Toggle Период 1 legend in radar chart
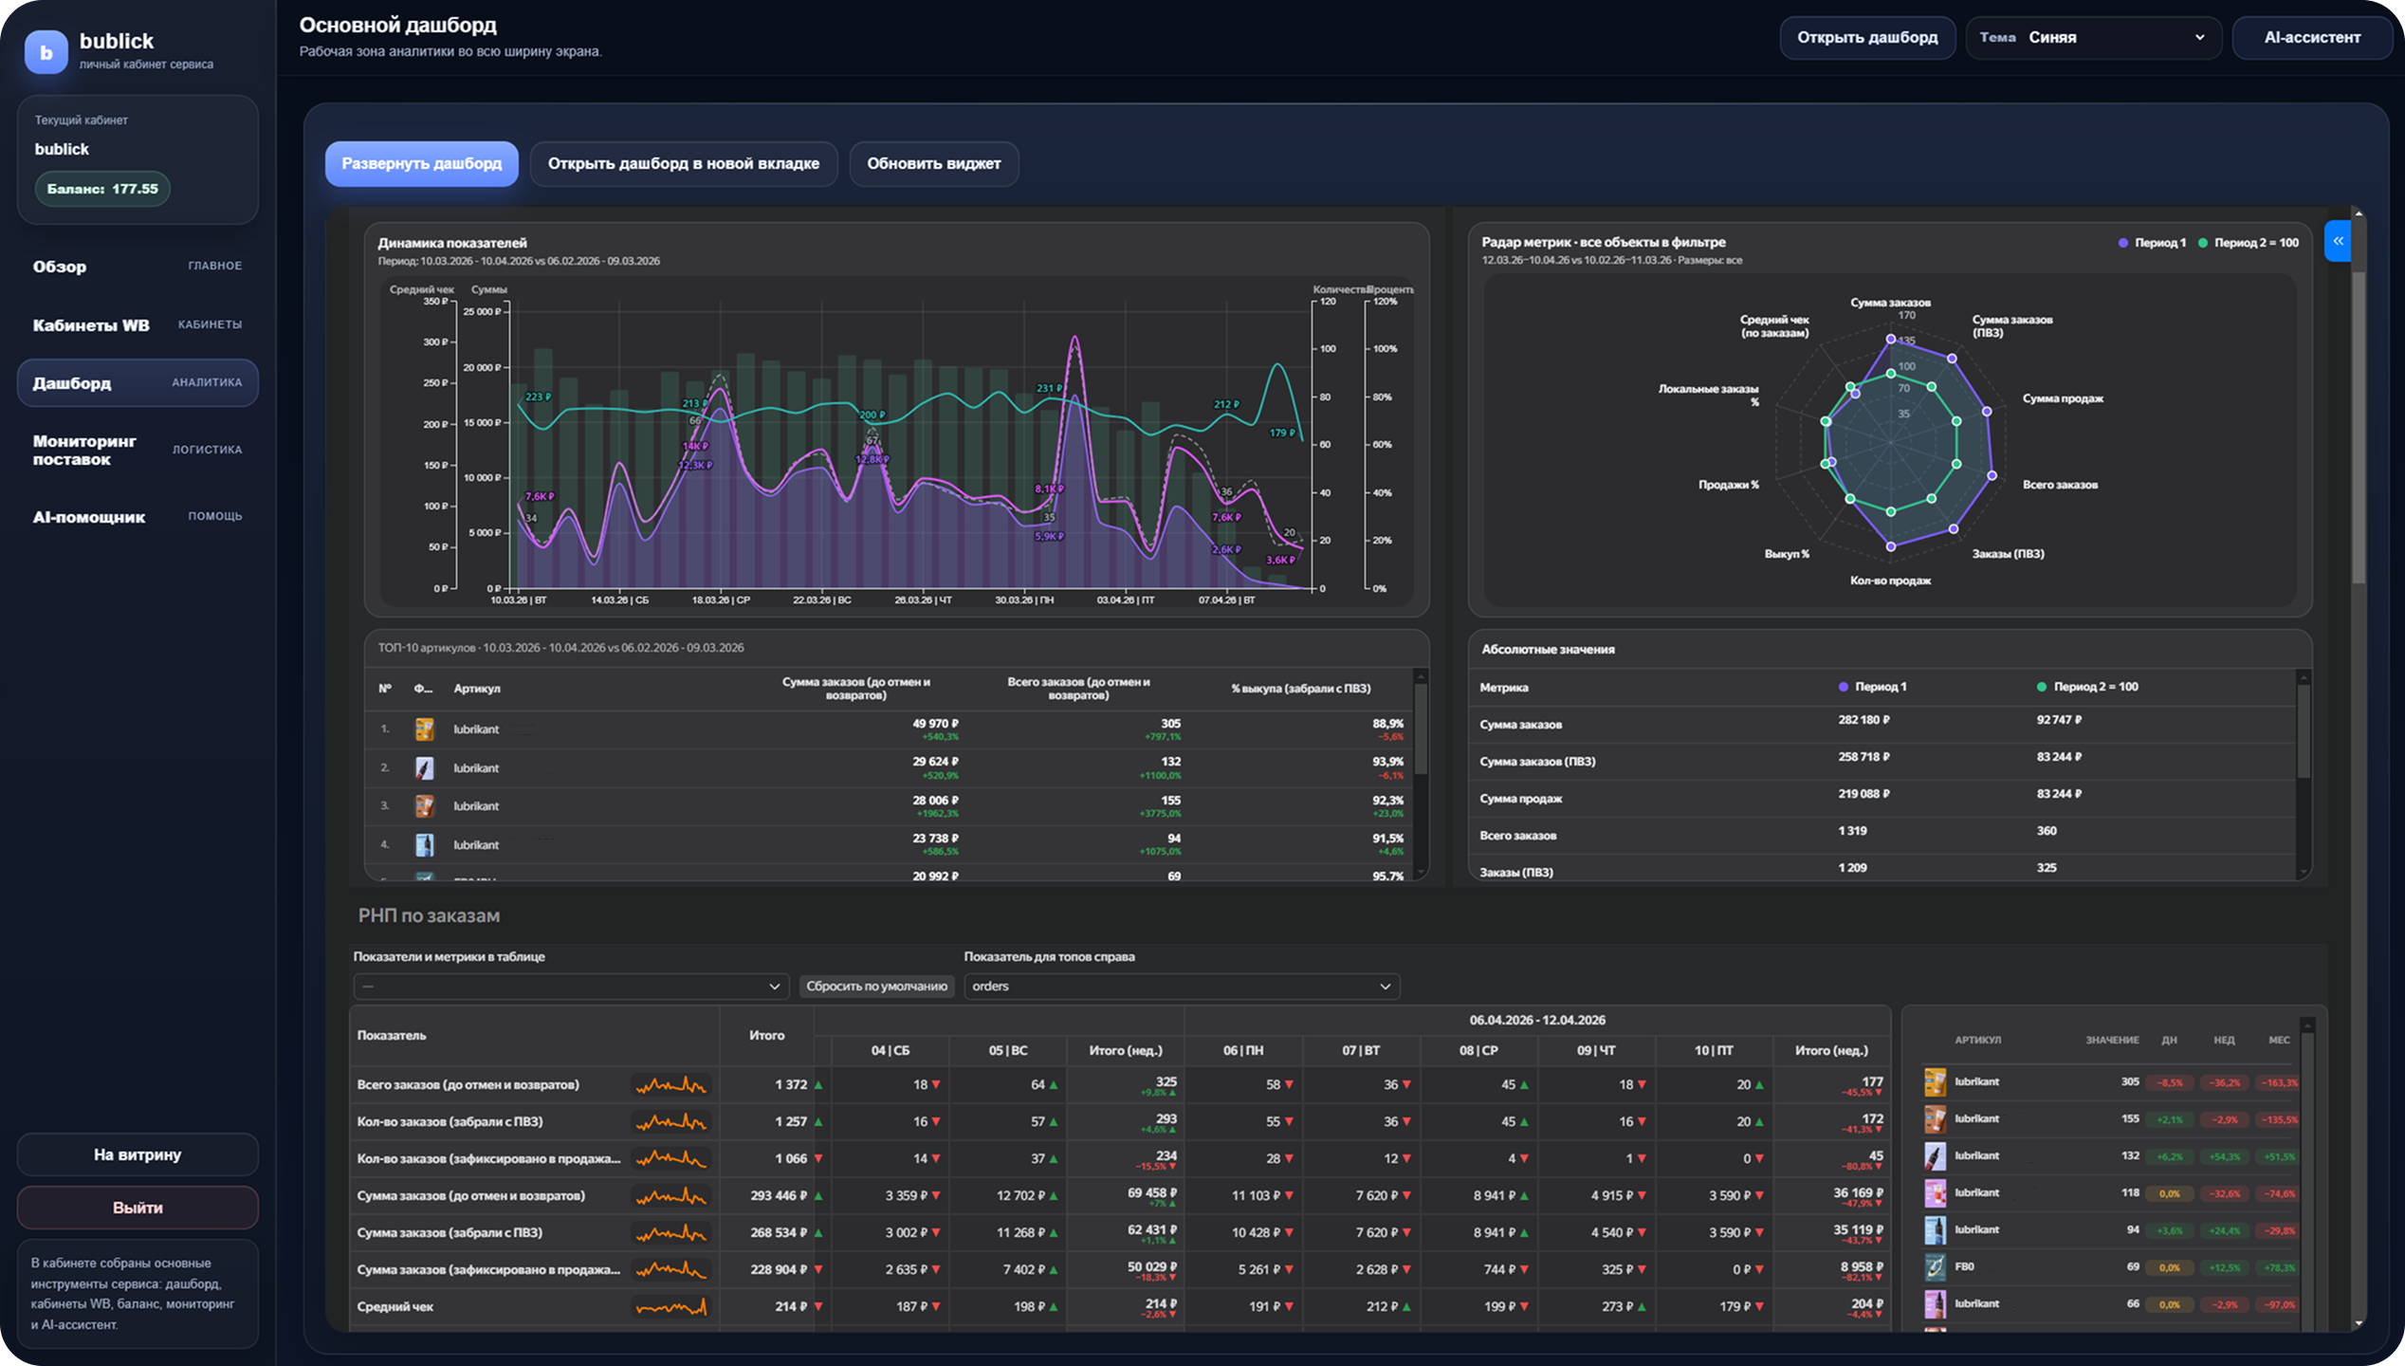The image size is (2405, 1366). [2152, 243]
